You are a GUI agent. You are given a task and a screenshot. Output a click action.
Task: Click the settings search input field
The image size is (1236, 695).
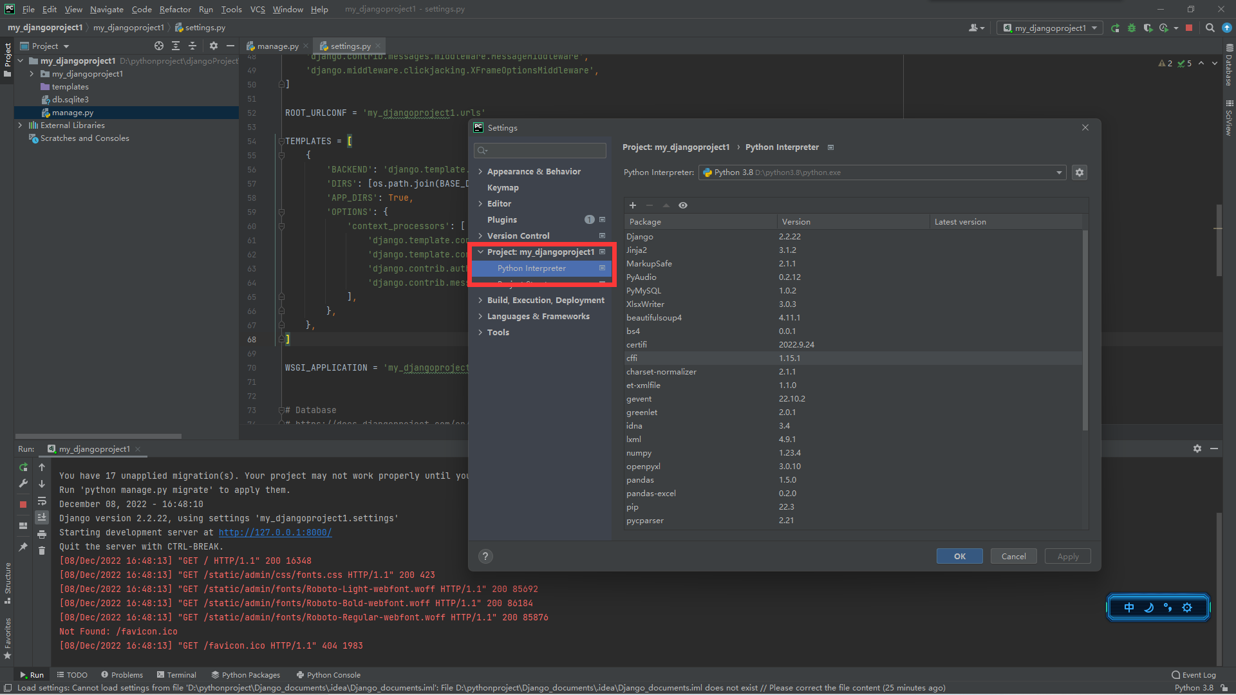546,151
